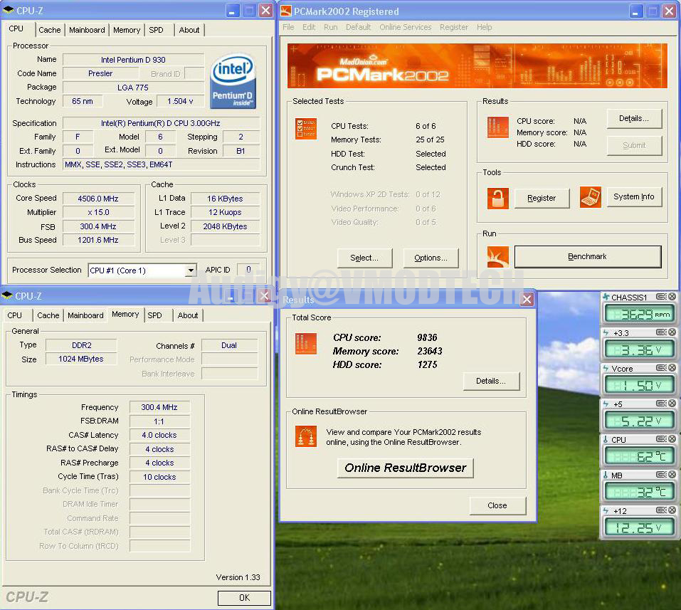Open the File menu in PCMark2002

288,27
